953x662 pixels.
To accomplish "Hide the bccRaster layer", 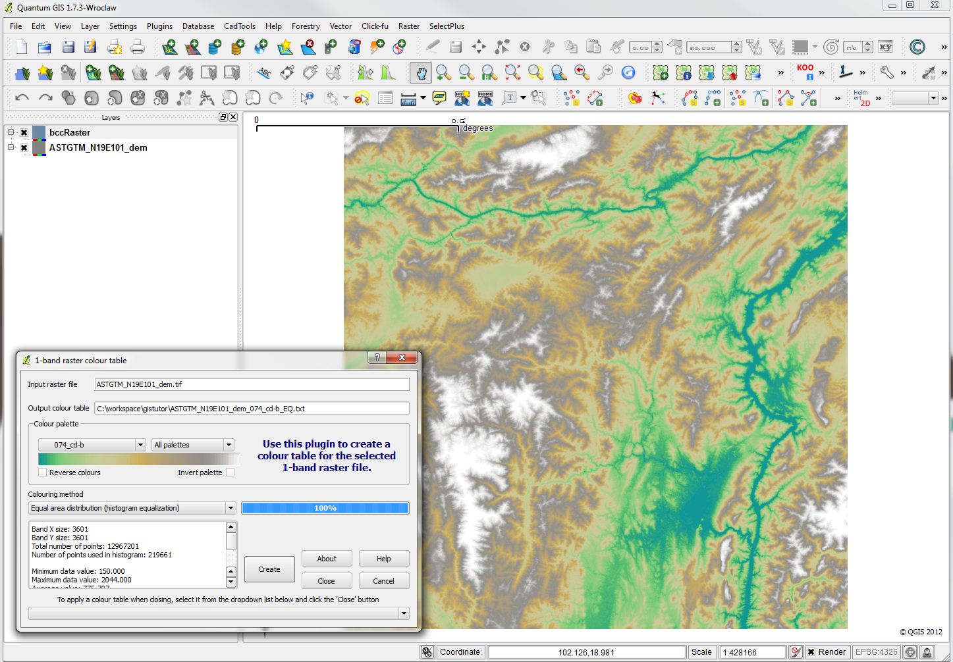I will 23,132.
